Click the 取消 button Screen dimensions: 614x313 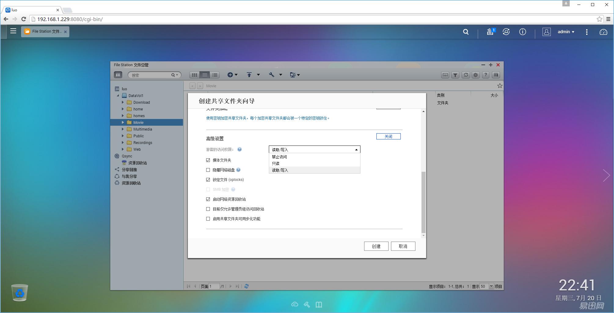coord(403,246)
